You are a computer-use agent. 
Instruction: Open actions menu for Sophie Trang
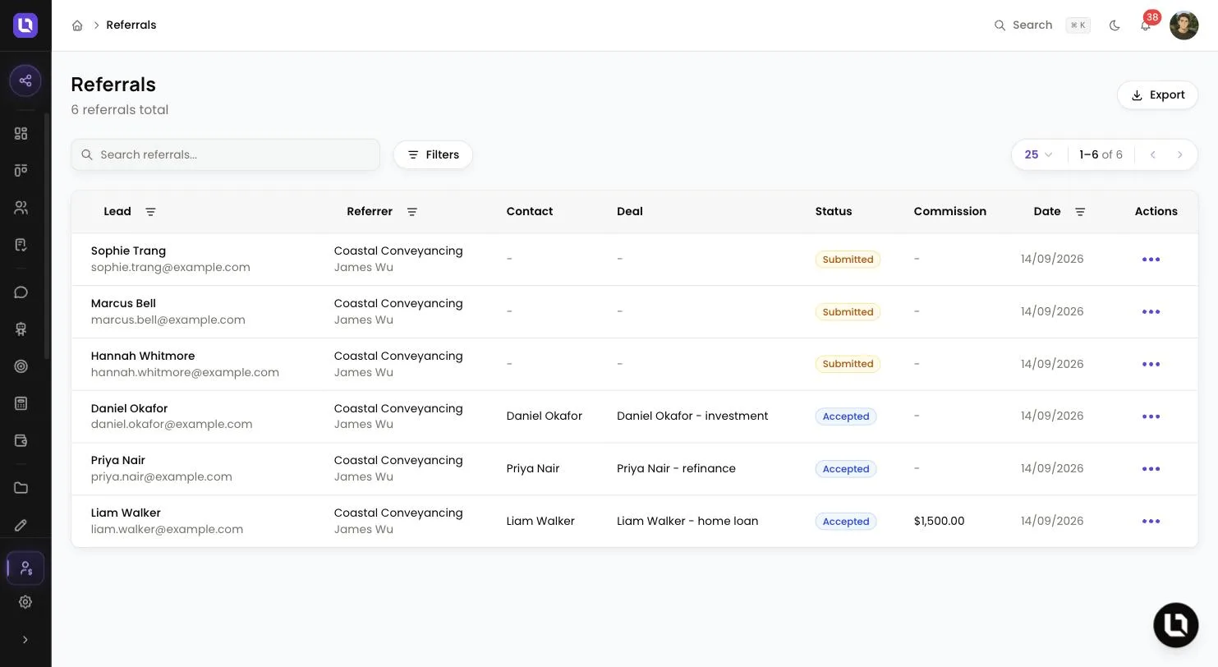tap(1151, 260)
